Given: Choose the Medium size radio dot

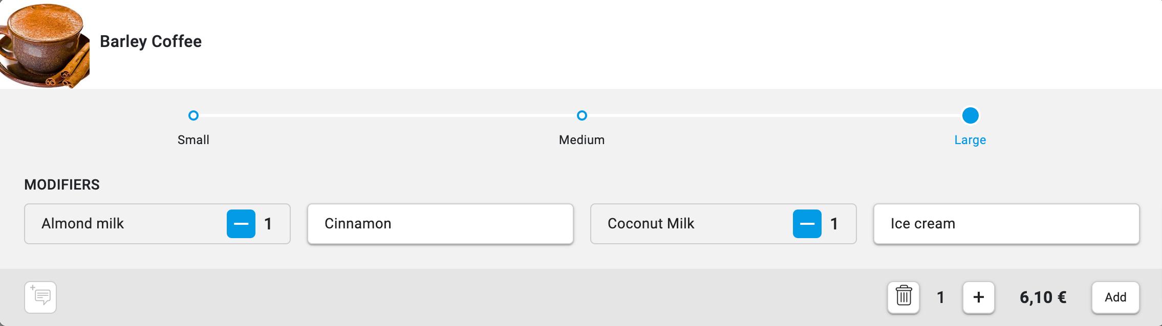Looking at the screenshot, I should point(582,115).
